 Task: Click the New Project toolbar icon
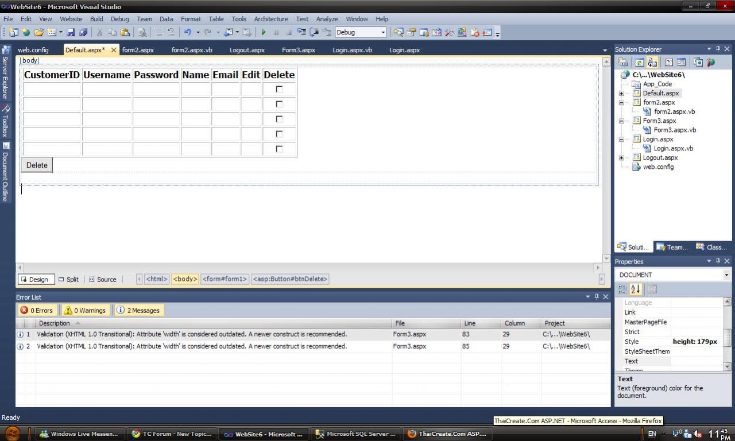coord(14,33)
